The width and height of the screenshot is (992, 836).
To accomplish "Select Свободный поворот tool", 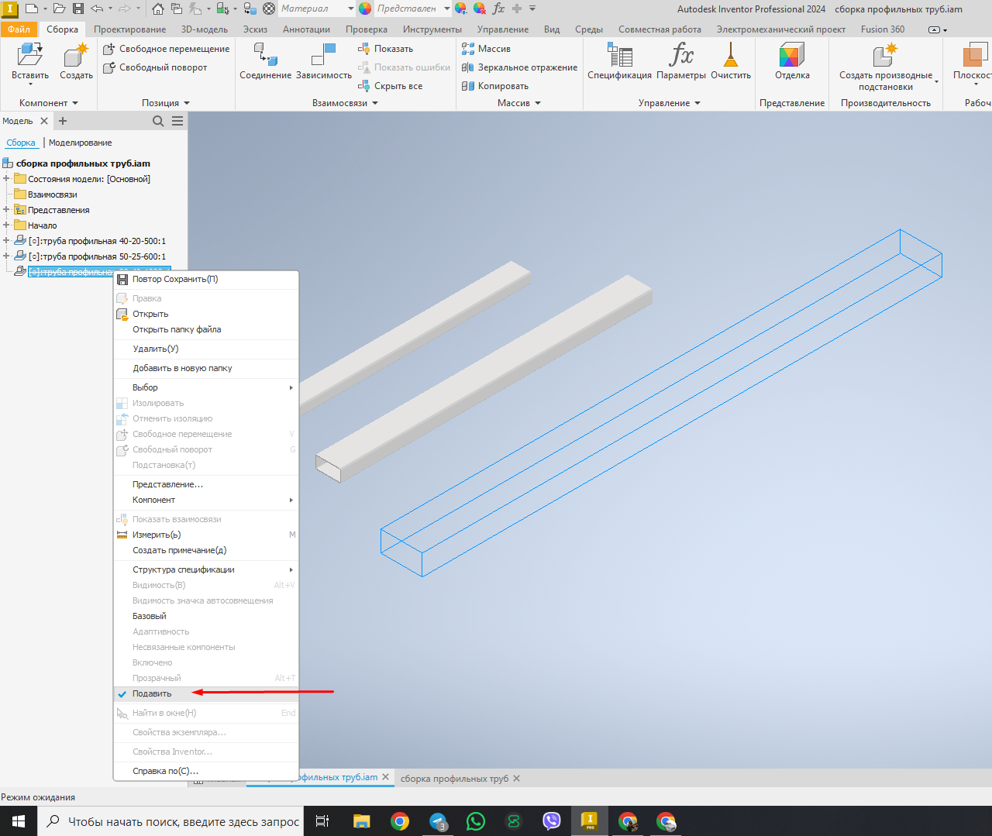I will (156, 67).
